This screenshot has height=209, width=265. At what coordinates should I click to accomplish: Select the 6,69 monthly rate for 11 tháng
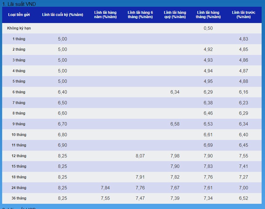click(x=208, y=145)
